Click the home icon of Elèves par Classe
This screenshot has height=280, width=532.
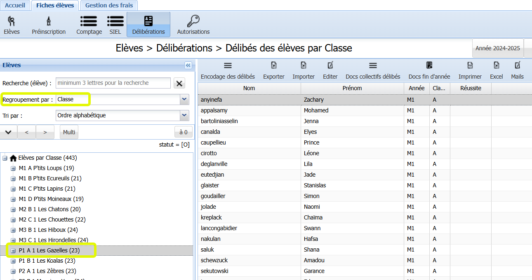click(13, 158)
